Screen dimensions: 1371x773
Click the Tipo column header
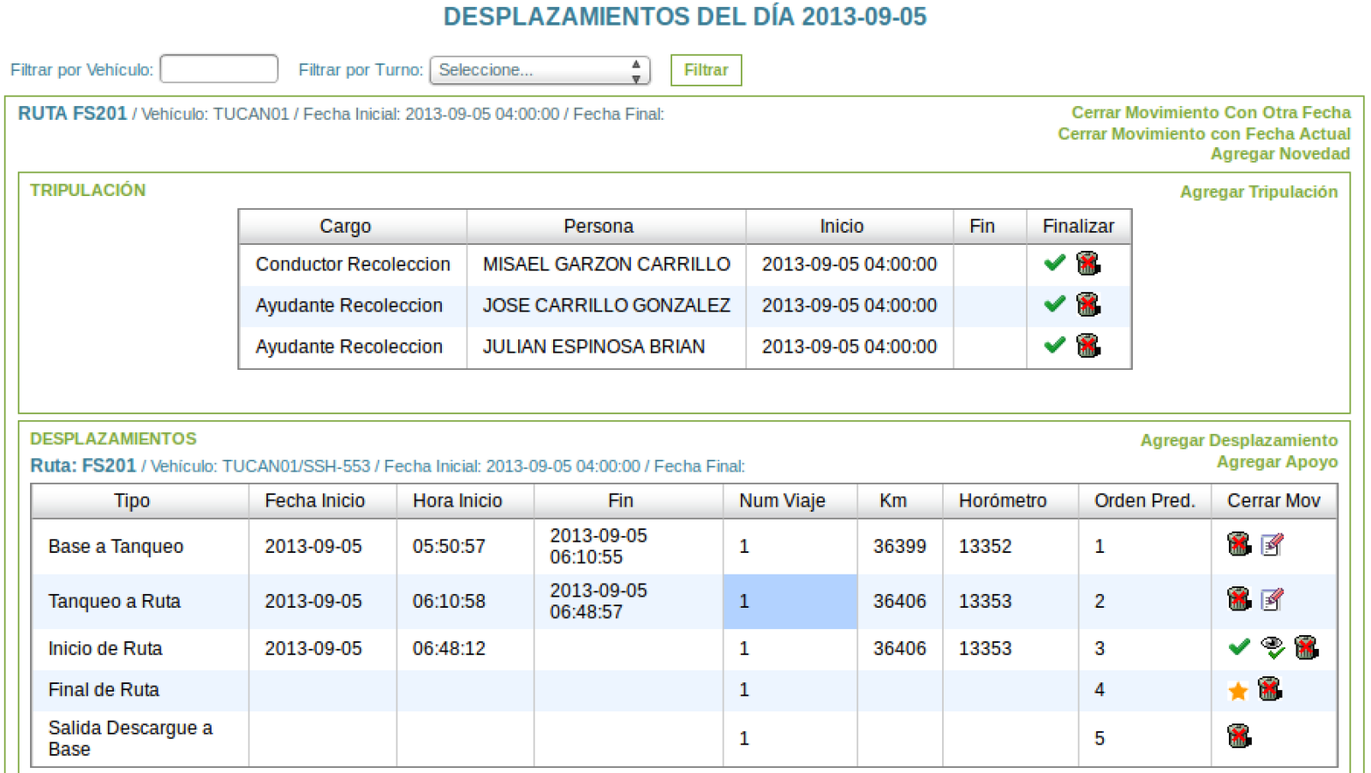point(140,501)
